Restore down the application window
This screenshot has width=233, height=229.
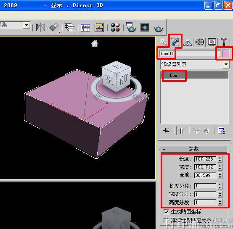coord(218,5)
